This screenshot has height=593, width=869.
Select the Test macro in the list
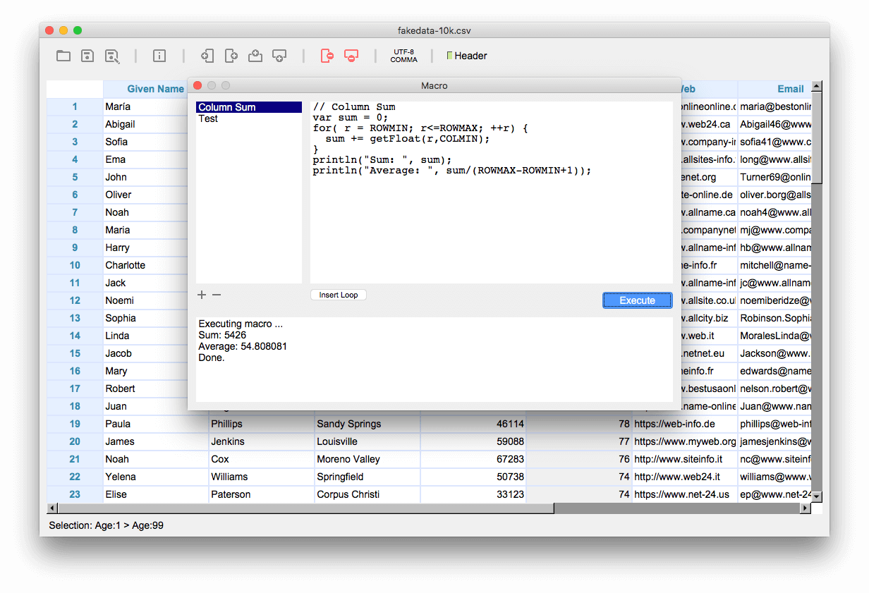(208, 118)
